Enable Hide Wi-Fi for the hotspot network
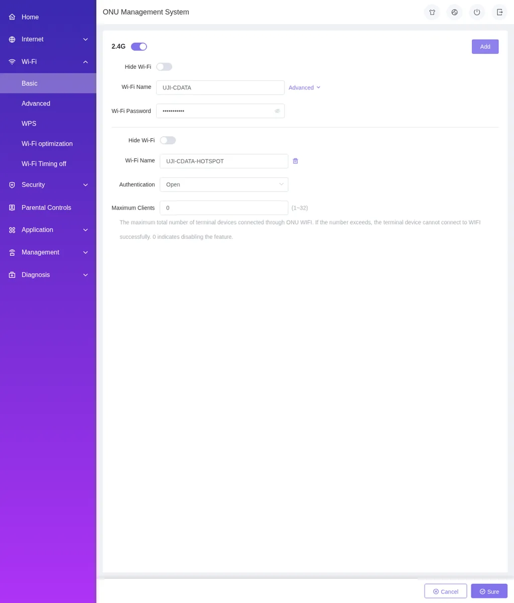 (168, 140)
